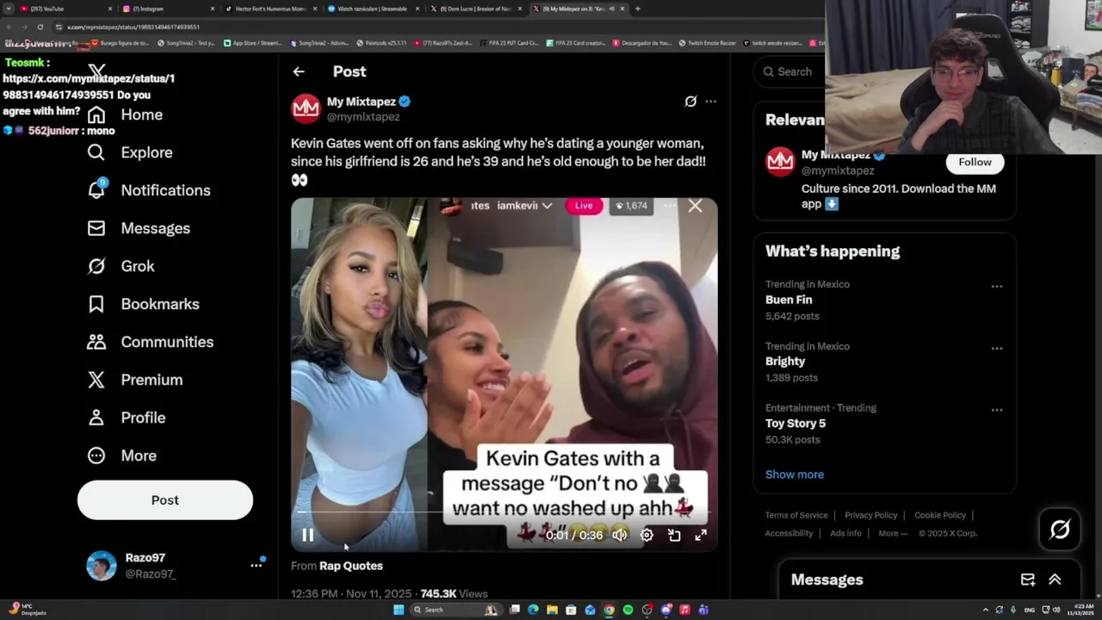Click Grok explain icon on the post
The image size is (1102, 620).
[690, 102]
